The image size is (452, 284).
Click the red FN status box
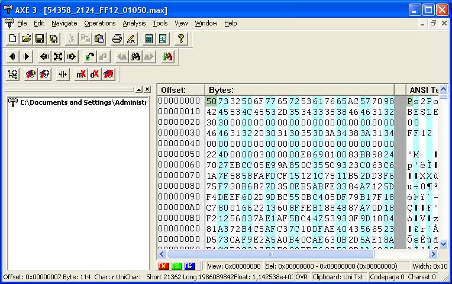163,266
